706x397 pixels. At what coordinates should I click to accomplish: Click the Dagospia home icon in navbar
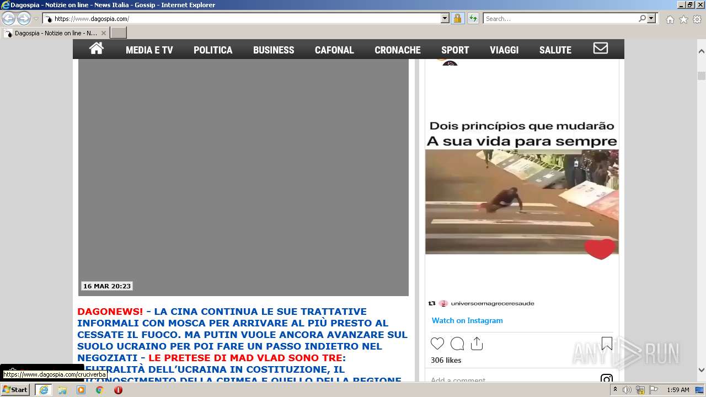(97, 49)
